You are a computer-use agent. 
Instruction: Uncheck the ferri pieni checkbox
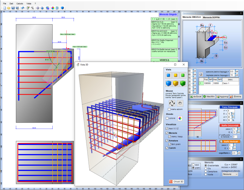click(169, 144)
